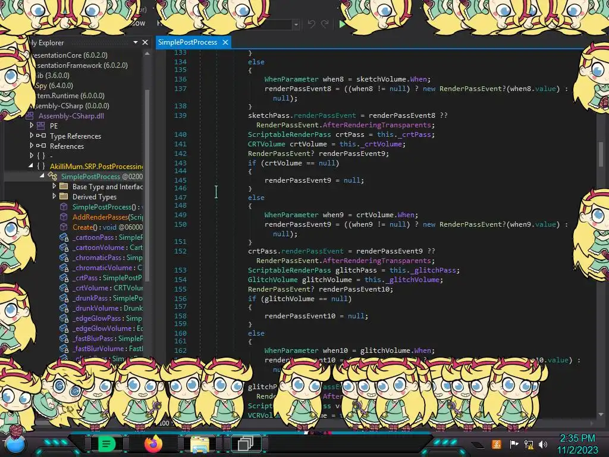Open File Explorer from the taskbar
The width and height of the screenshot is (609, 457).
click(200, 444)
